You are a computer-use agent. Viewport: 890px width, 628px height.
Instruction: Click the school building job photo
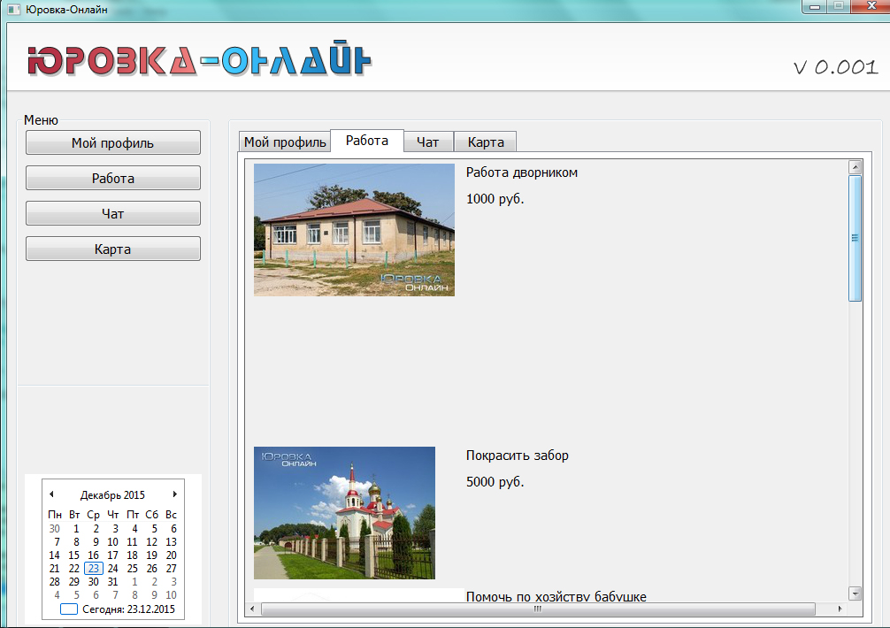pos(354,229)
